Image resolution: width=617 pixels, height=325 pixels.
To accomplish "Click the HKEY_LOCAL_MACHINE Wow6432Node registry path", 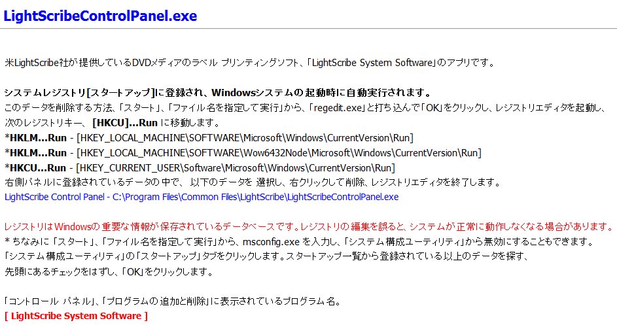I will tap(279, 152).
